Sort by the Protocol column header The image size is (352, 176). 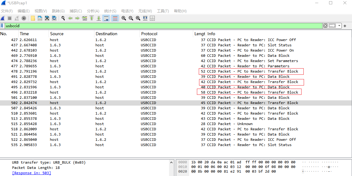pos(166,34)
